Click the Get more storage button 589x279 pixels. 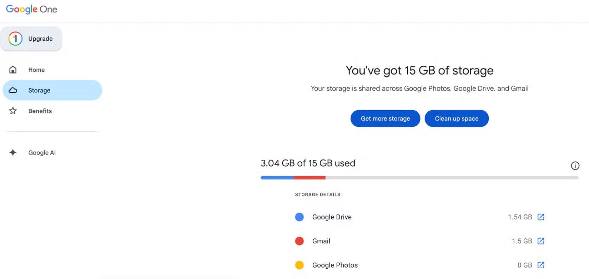tap(385, 118)
